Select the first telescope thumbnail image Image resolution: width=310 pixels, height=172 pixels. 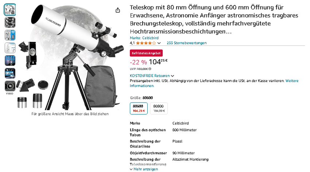pos(10,10)
